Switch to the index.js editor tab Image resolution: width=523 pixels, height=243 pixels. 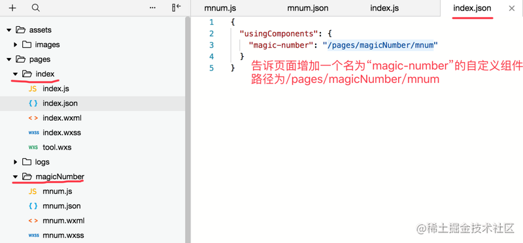point(384,8)
